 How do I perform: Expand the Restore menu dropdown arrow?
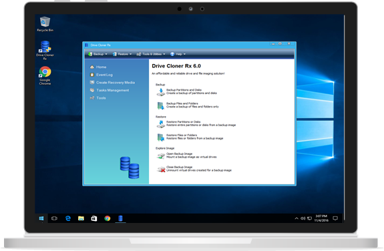tap(130, 54)
